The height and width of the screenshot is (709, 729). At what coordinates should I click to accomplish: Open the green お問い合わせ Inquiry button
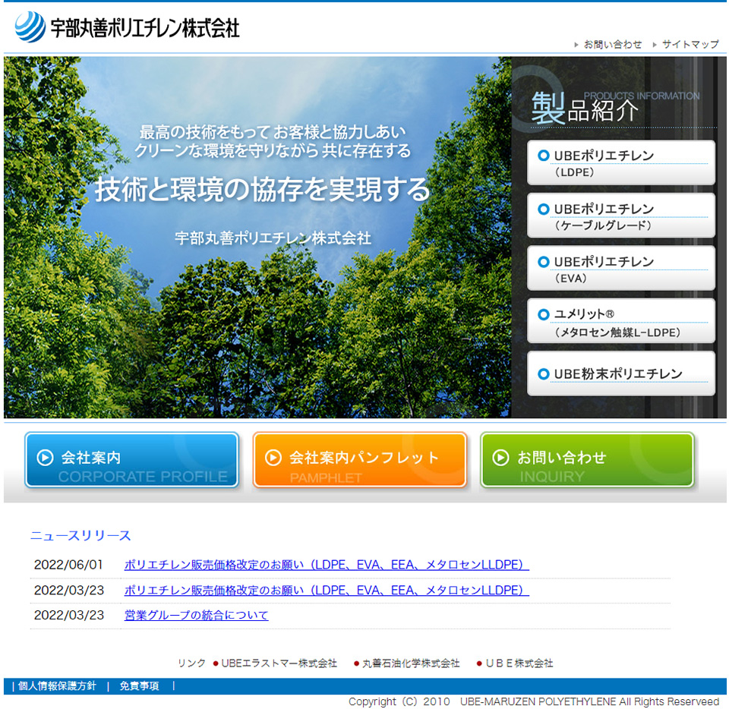click(587, 460)
